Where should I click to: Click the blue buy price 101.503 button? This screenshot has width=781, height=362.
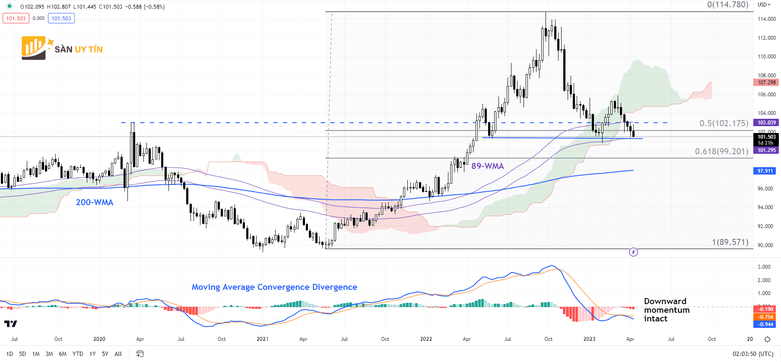(x=61, y=18)
